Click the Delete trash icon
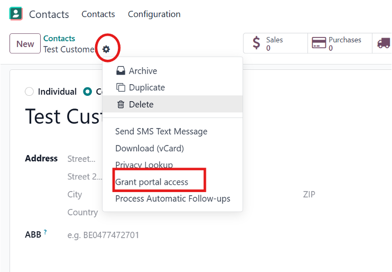Viewport: 392px width, 272px height. coord(120,105)
